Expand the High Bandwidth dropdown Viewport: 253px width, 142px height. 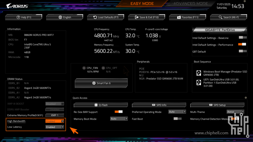(55, 121)
